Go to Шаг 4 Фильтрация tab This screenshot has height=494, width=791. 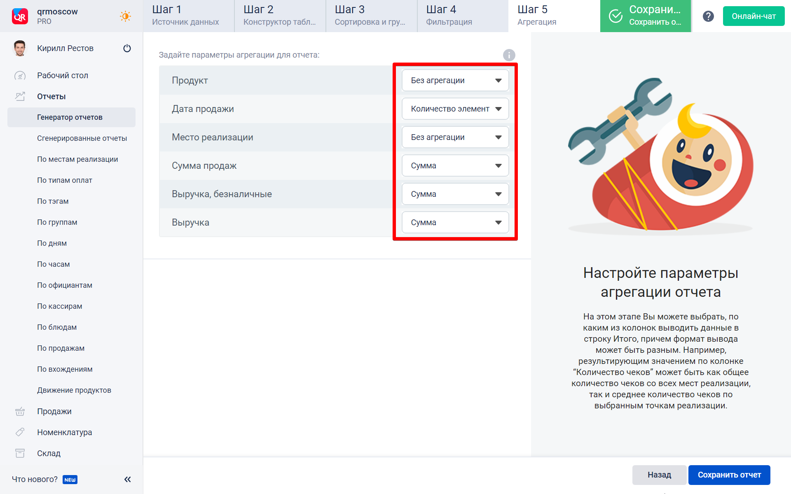[463, 16]
